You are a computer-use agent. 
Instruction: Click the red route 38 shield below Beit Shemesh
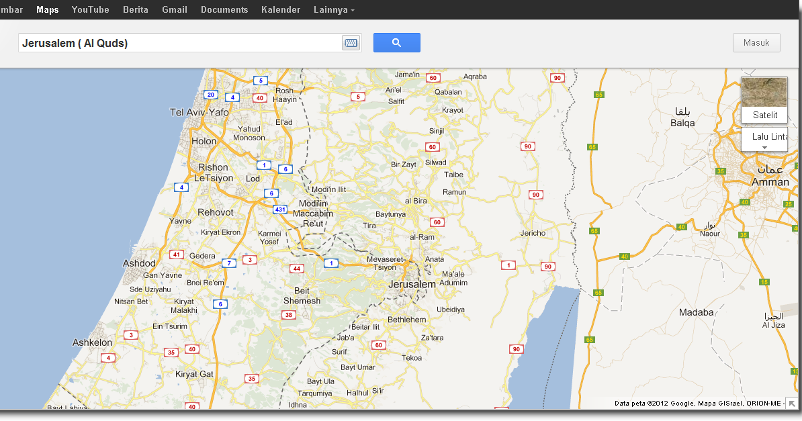point(289,315)
